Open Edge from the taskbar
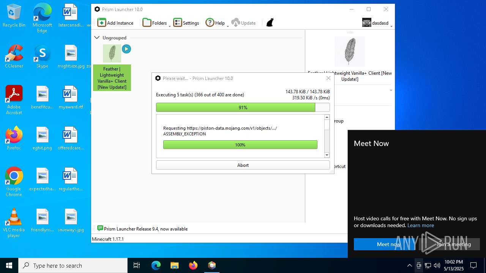486x273 pixels. click(x=156, y=265)
